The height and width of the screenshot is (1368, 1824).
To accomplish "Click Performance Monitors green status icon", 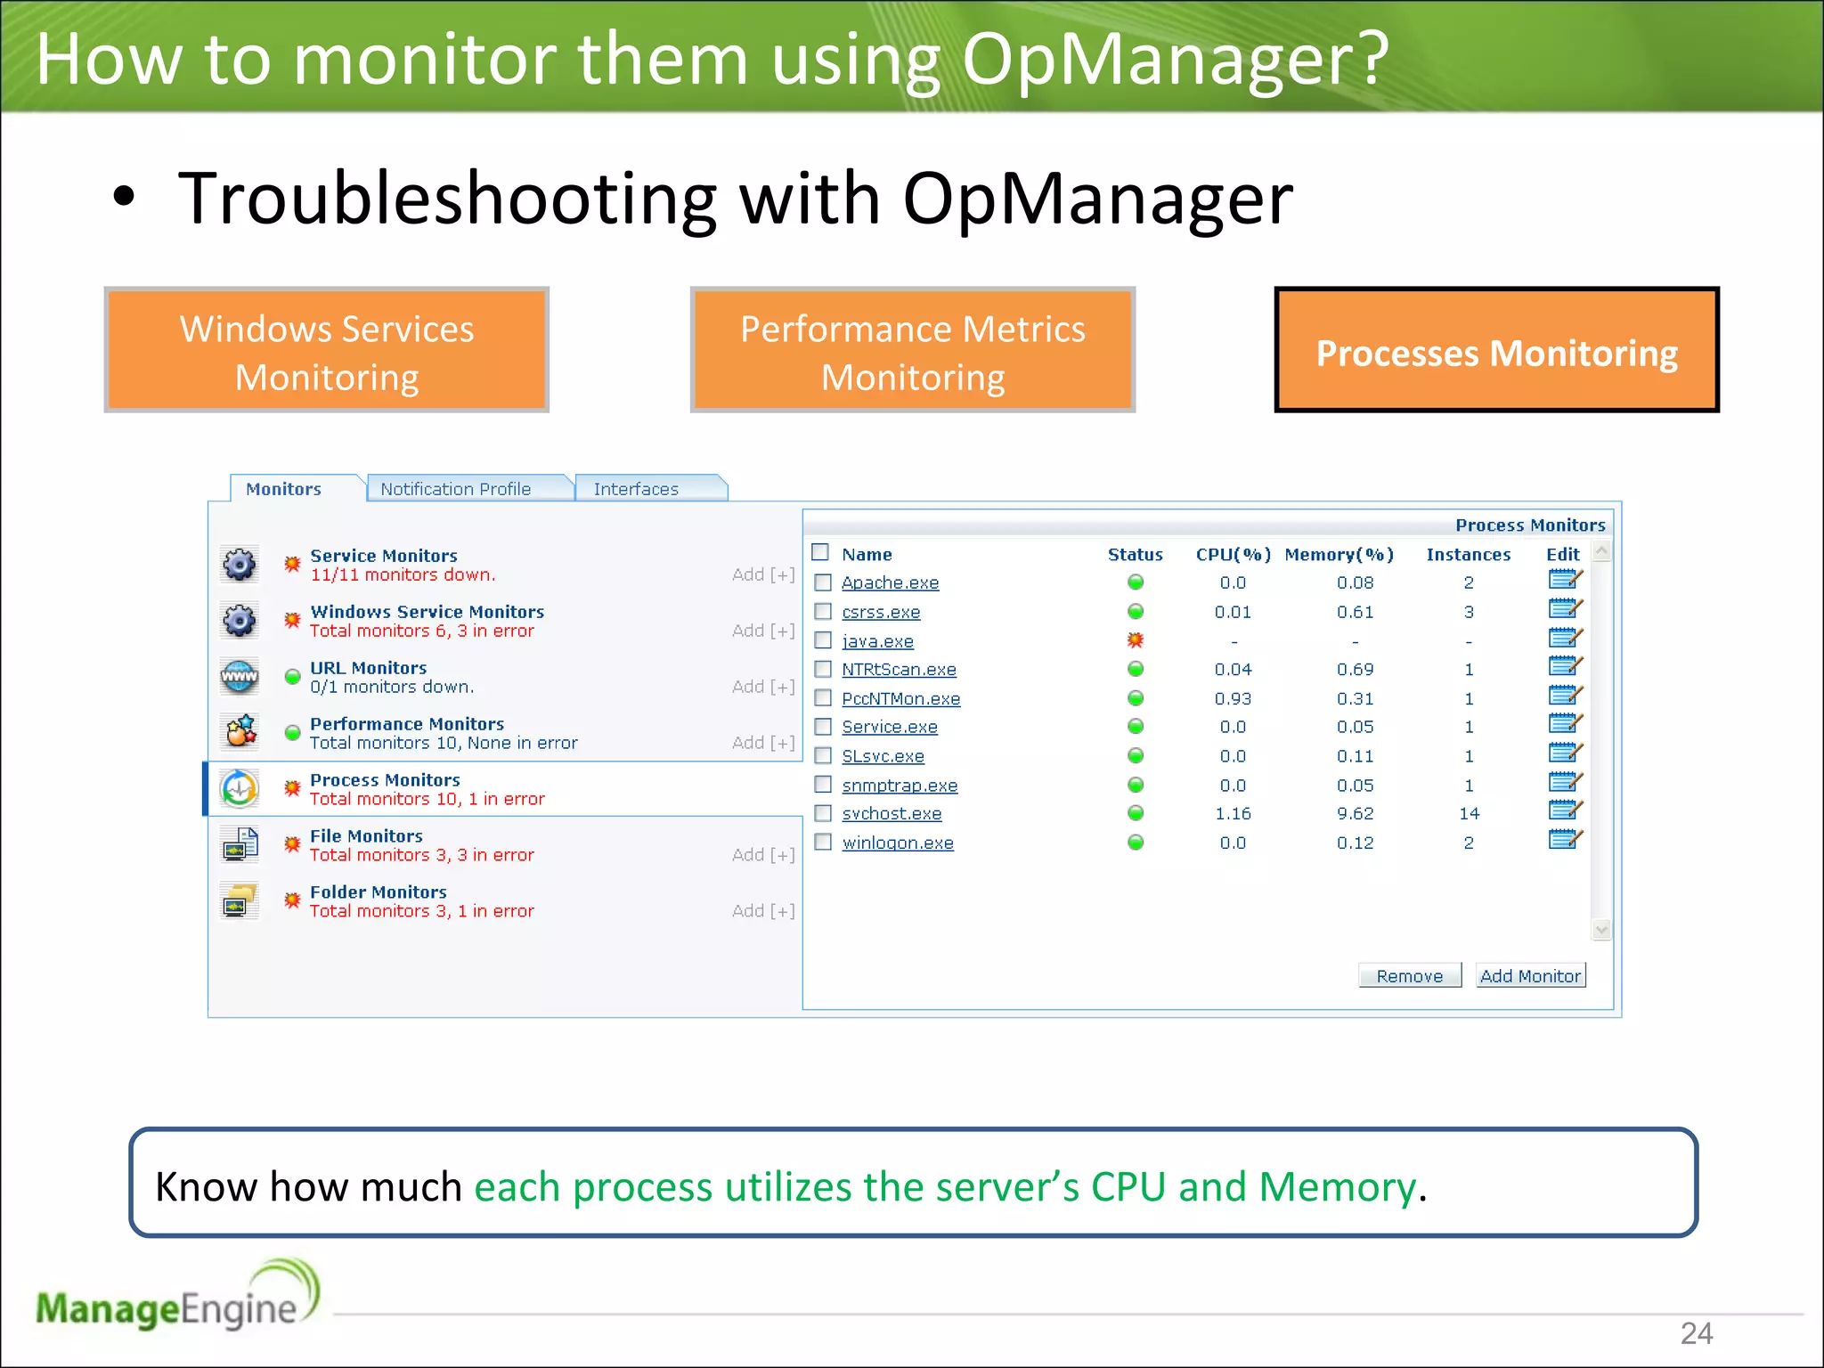I will click(292, 733).
